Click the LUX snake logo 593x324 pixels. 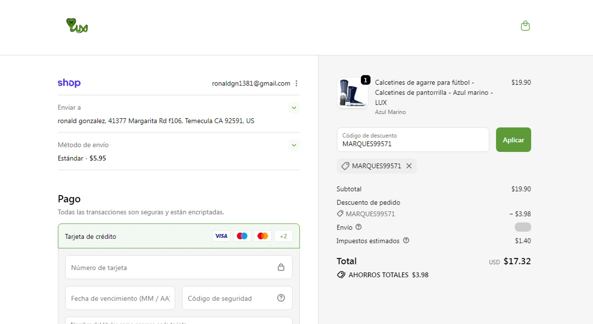pyautogui.click(x=77, y=26)
